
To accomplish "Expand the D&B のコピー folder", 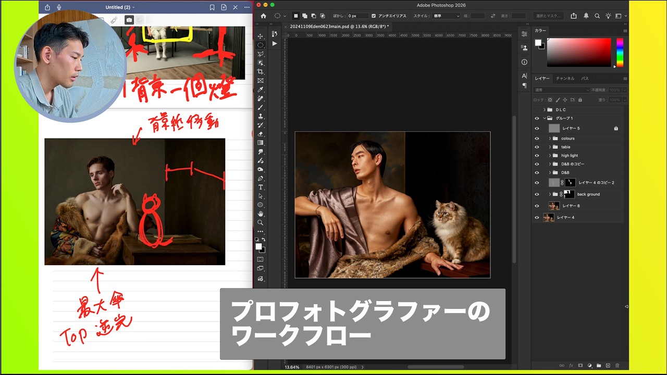I will (x=550, y=164).
